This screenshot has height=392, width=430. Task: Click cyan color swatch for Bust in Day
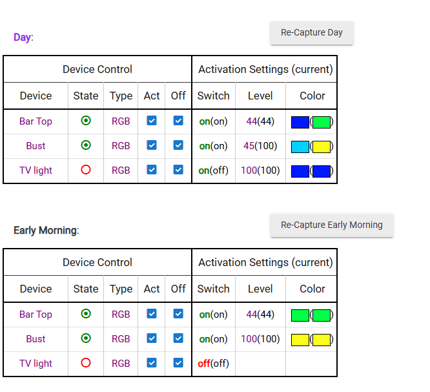[300, 147]
